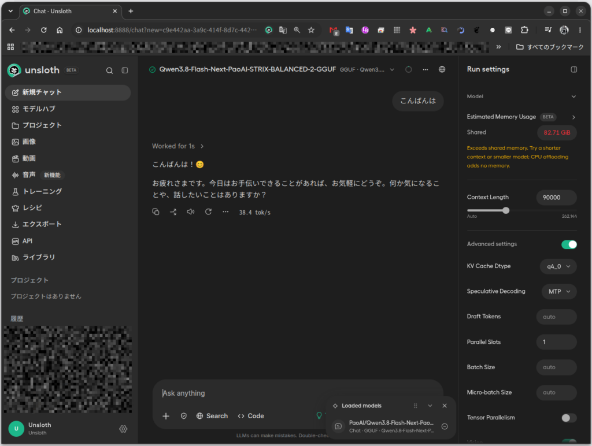The height and width of the screenshot is (446, 592).
Task: Click the globe icon in chat header
Action: point(442,69)
